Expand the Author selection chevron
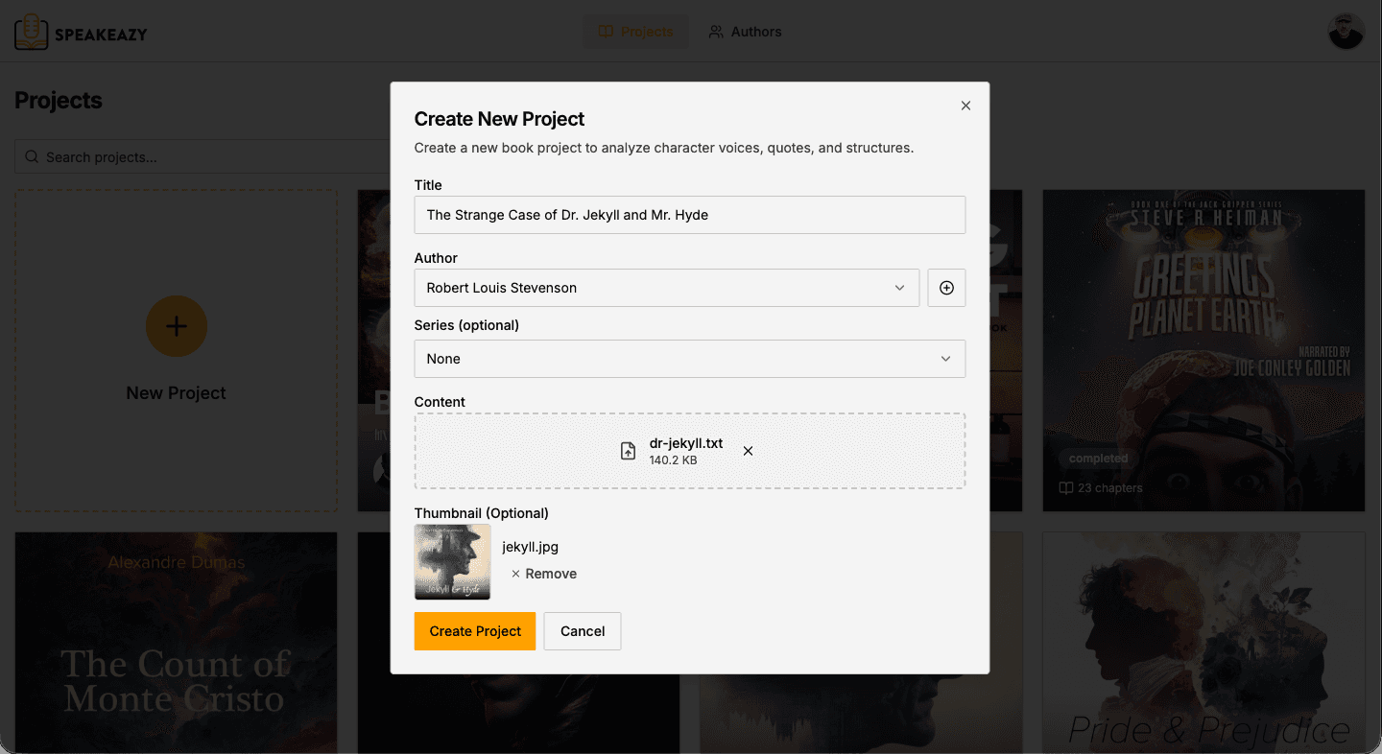This screenshot has height=754, width=1382. (900, 288)
